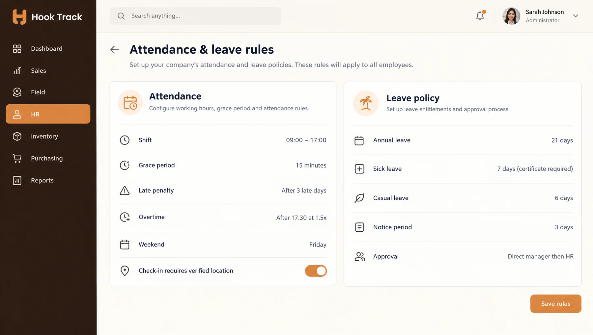The image size is (593, 335).
Task: Click the Attendance calendar-clock icon
Action: (130, 103)
